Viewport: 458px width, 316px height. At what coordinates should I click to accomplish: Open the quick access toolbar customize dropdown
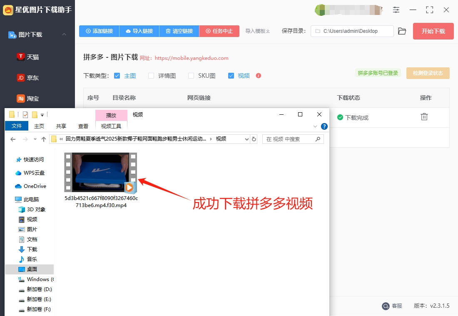[42, 115]
